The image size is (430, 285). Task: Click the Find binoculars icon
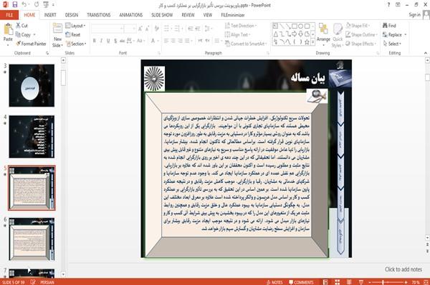385,26
